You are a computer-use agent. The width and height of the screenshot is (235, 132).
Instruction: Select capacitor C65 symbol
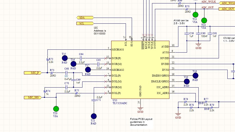click(x=98, y=64)
